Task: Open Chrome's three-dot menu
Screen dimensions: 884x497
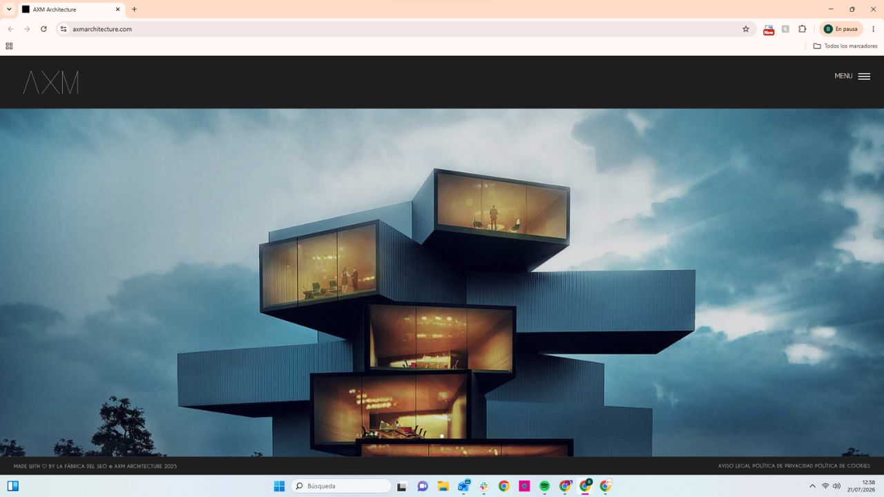Action: click(x=873, y=29)
